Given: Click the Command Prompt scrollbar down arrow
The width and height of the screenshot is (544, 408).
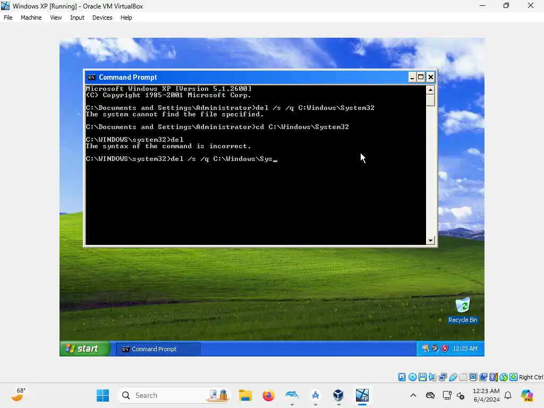Looking at the screenshot, I should coord(430,241).
